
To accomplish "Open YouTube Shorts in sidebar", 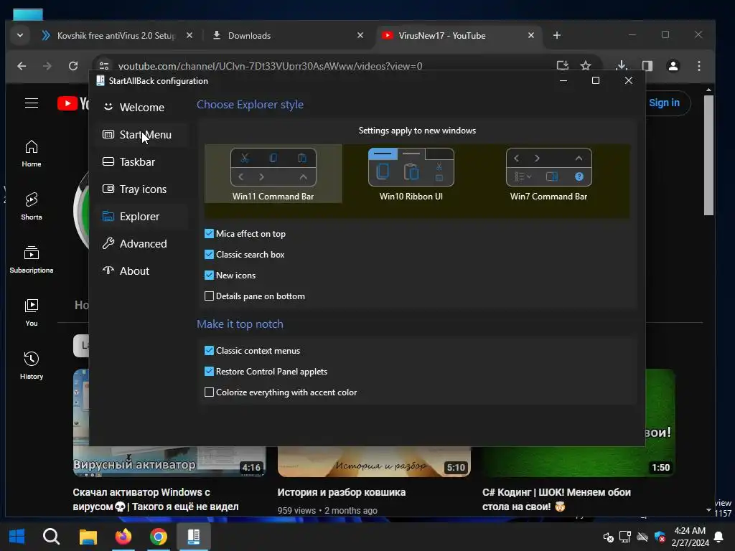I will click(32, 207).
